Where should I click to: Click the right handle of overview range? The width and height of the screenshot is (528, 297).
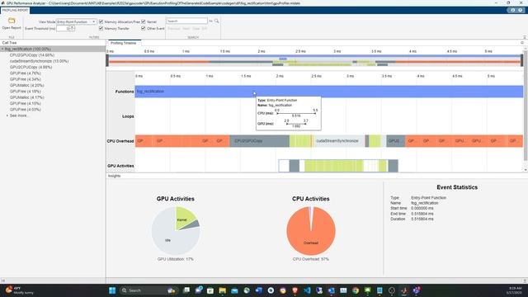pos(522,60)
